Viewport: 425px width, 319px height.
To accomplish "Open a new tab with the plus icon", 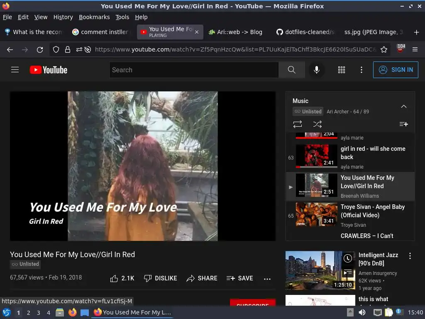I will pyautogui.click(x=416, y=32).
